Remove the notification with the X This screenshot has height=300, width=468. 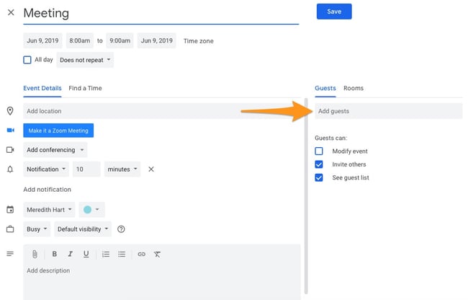[151, 169]
